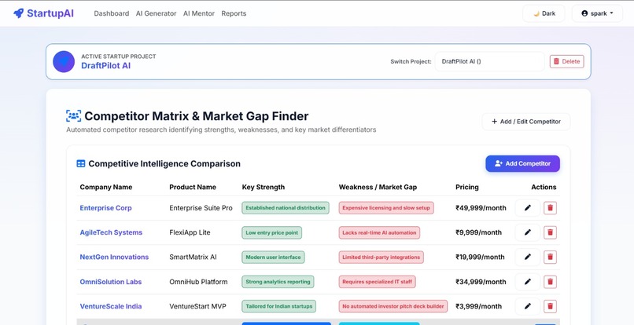
Task: Open Reports from the navigation bar
Action: pyautogui.click(x=234, y=13)
